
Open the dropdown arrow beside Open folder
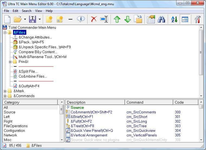point(25,19)
